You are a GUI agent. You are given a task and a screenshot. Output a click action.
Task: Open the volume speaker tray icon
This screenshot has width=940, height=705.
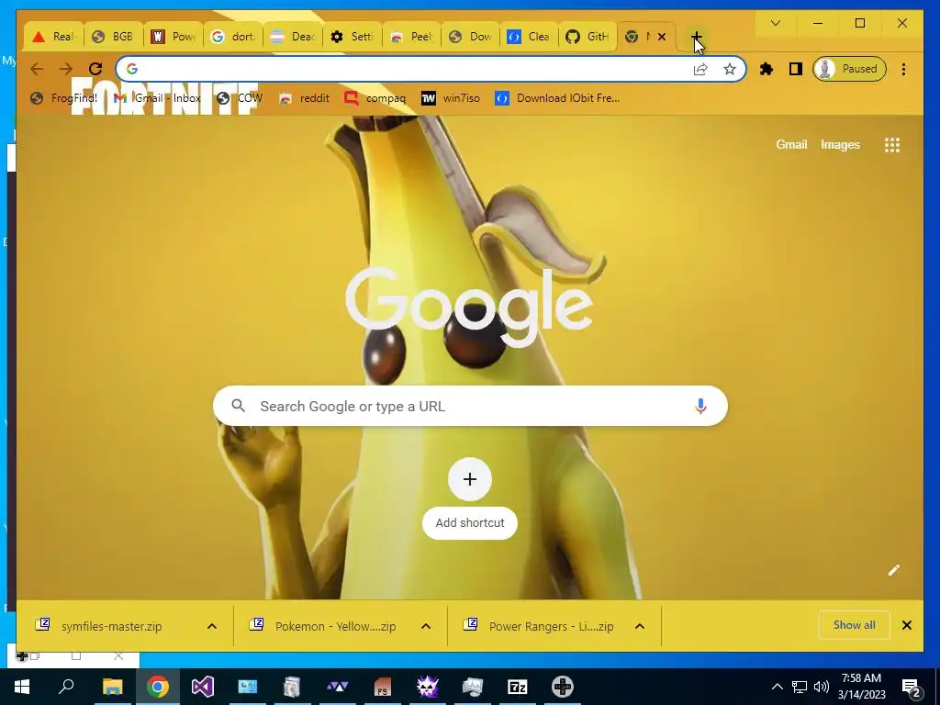822,687
